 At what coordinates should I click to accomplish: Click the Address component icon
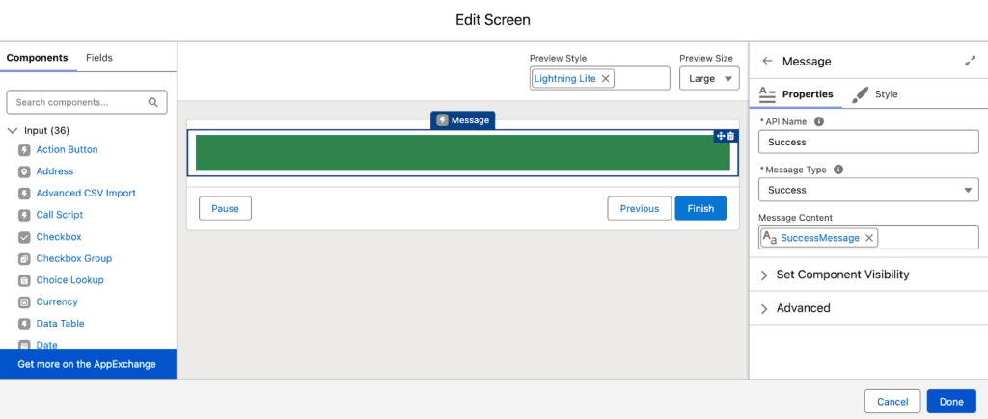click(24, 171)
